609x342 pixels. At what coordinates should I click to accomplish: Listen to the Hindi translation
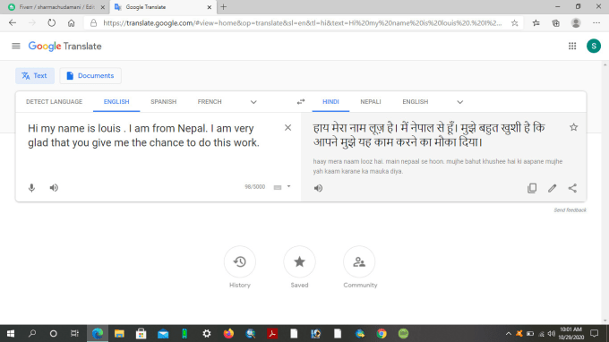(318, 188)
